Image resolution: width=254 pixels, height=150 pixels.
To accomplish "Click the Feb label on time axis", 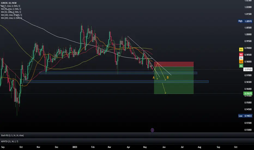I will tap(93, 147).
